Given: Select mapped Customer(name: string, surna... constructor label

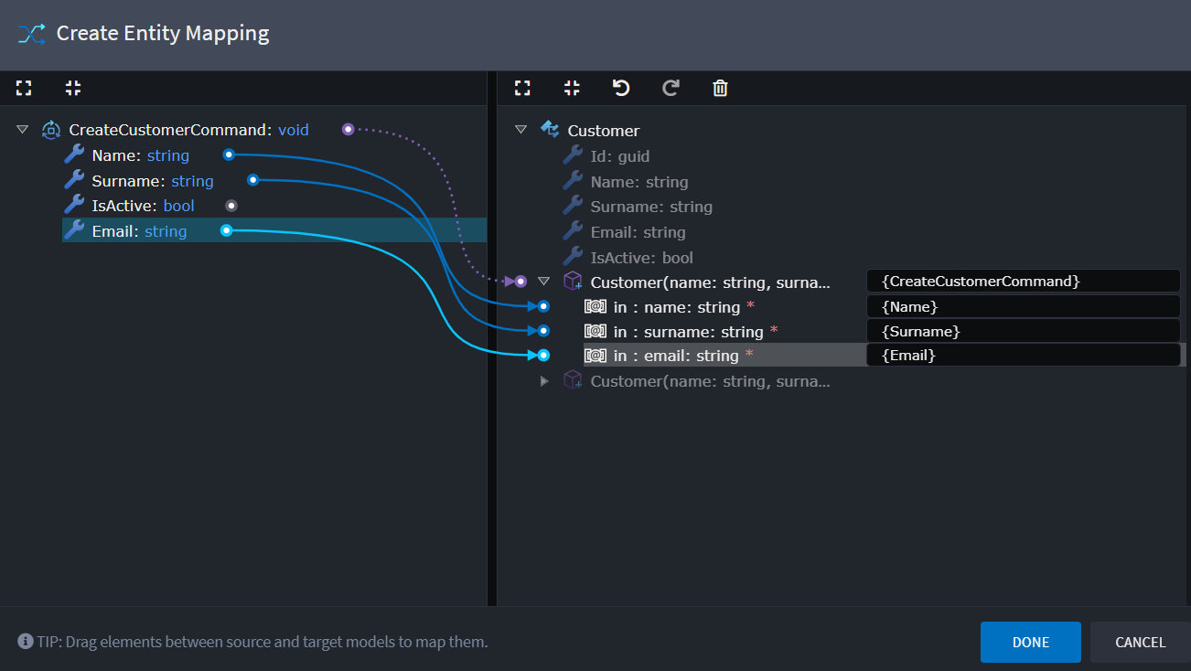Looking at the screenshot, I should tap(711, 282).
